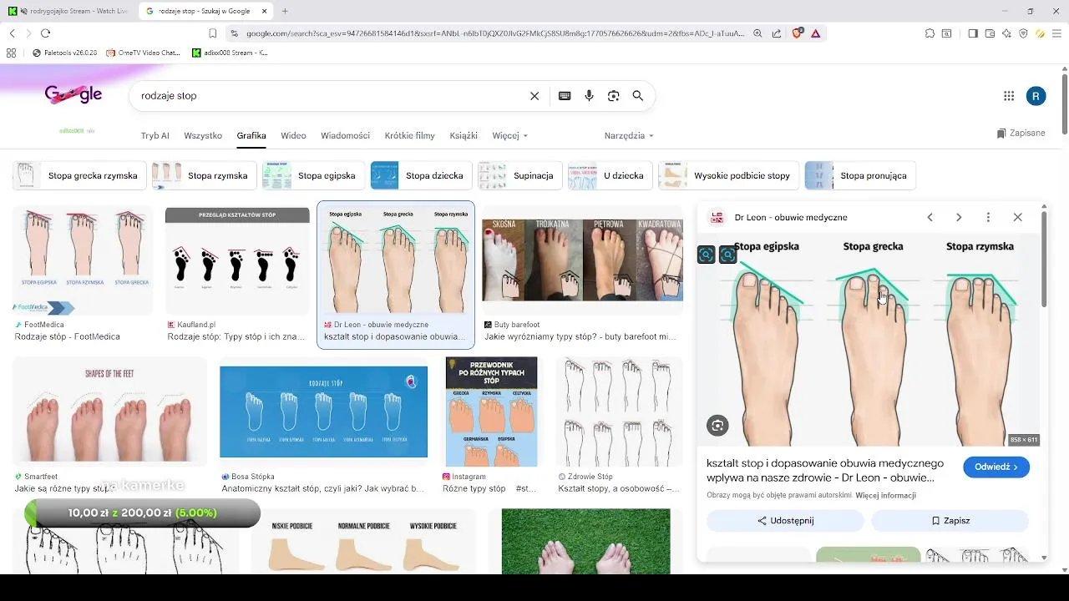Open the Google account avatar R
This screenshot has height=601, width=1069.
point(1036,96)
